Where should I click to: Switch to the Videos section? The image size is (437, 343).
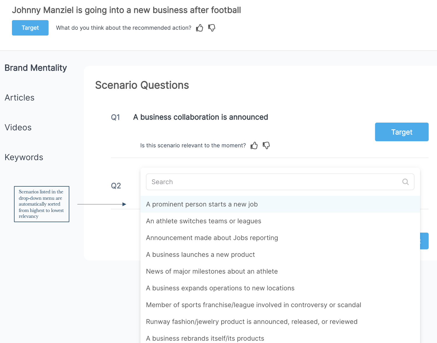18,128
